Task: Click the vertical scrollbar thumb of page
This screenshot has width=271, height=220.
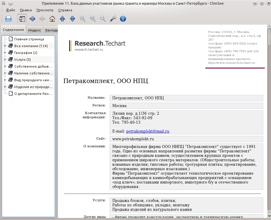Action: pyautogui.click(x=269, y=37)
